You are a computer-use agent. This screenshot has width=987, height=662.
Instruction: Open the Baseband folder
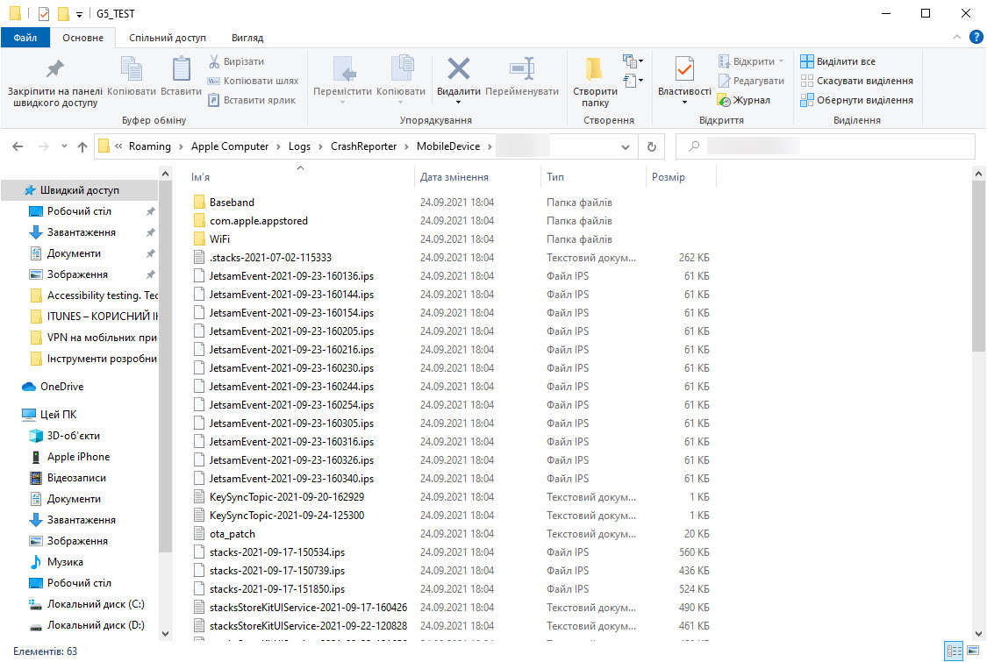tap(232, 202)
